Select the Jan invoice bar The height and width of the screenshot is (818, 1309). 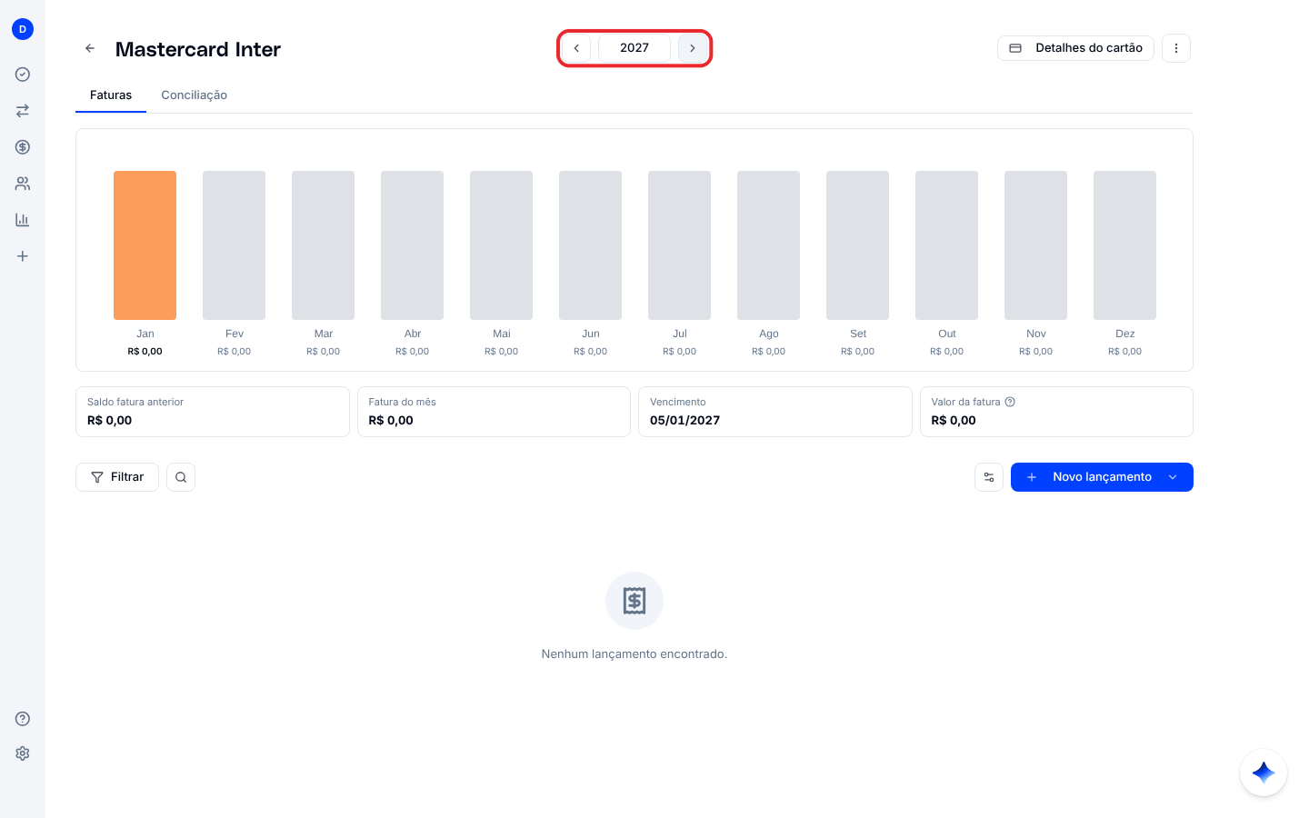[145, 245]
